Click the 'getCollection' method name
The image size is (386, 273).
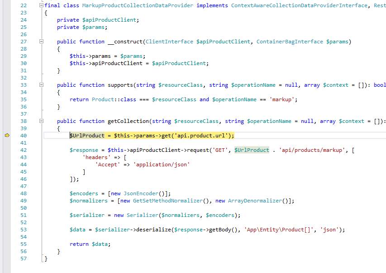pos(128,121)
